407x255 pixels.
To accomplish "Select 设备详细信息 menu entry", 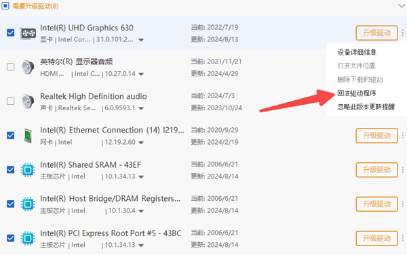I will pos(357,52).
